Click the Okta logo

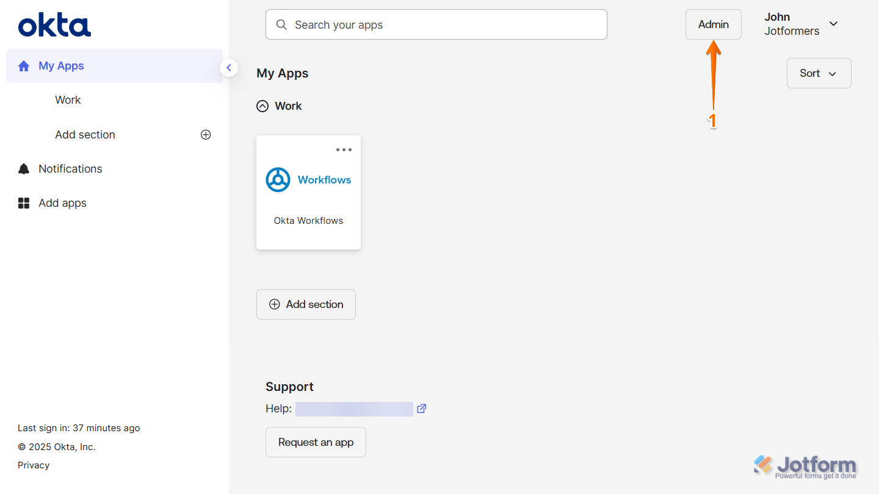(x=54, y=26)
